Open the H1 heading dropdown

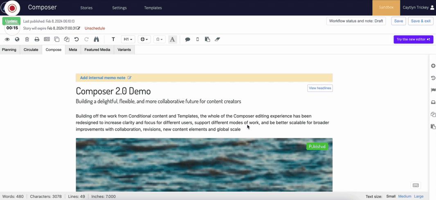[128, 40]
